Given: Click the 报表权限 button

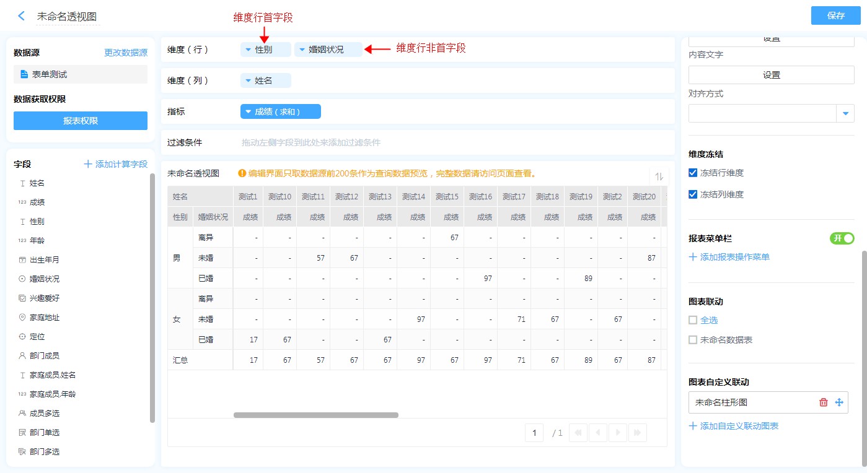Looking at the screenshot, I should (x=81, y=121).
